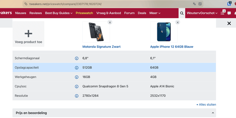
Task: Close the comparison overlay with X
Action: click(x=229, y=23)
